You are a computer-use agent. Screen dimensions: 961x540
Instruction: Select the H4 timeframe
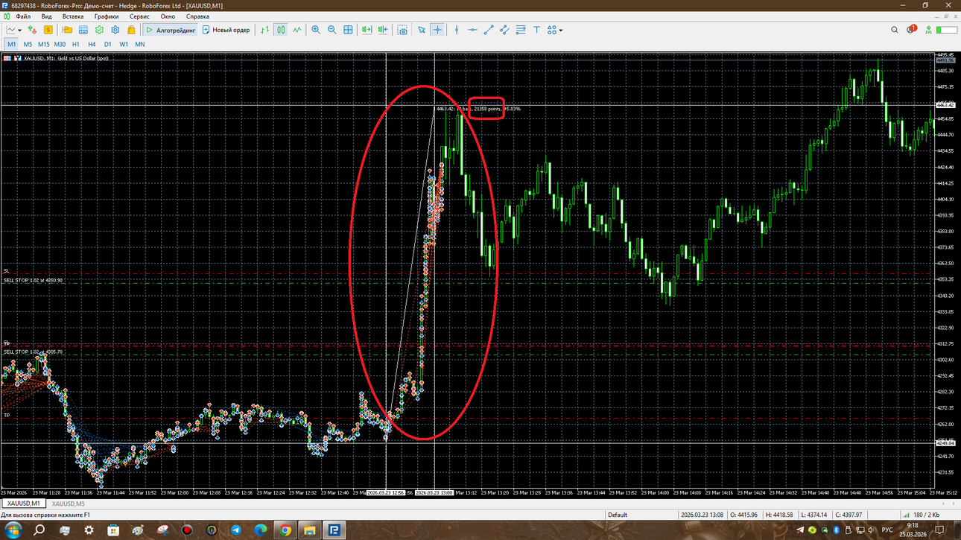[x=92, y=44]
